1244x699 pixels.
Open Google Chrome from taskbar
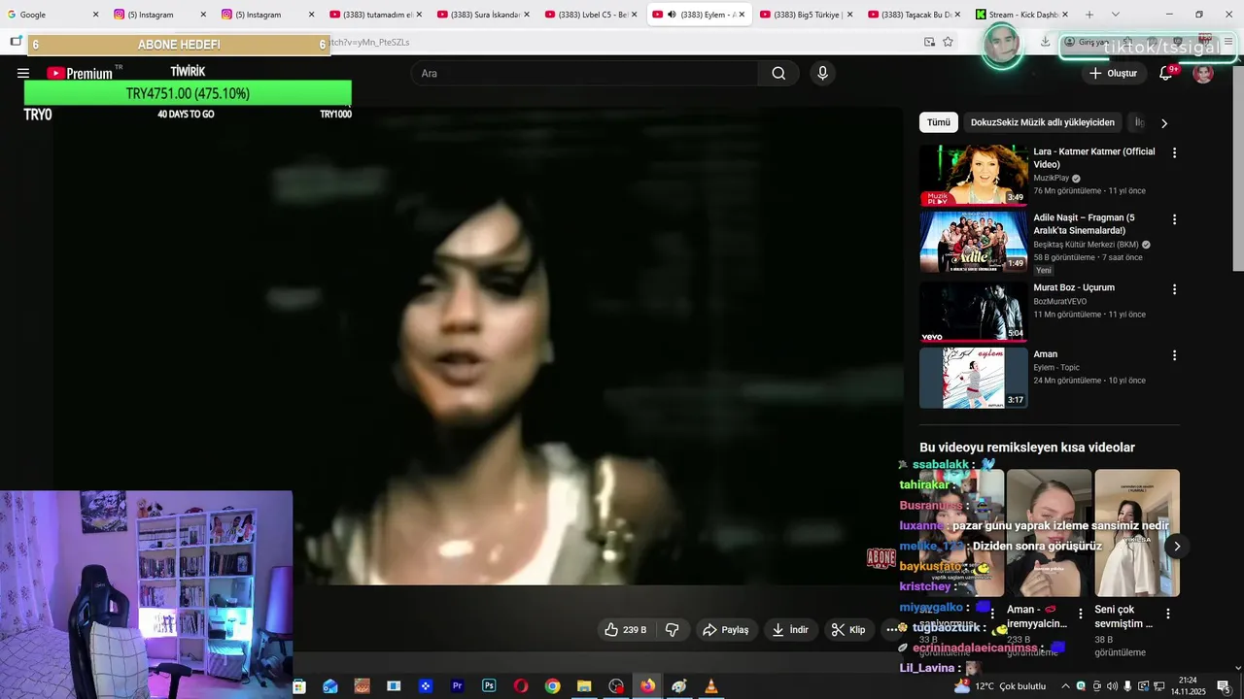[552, 686]
